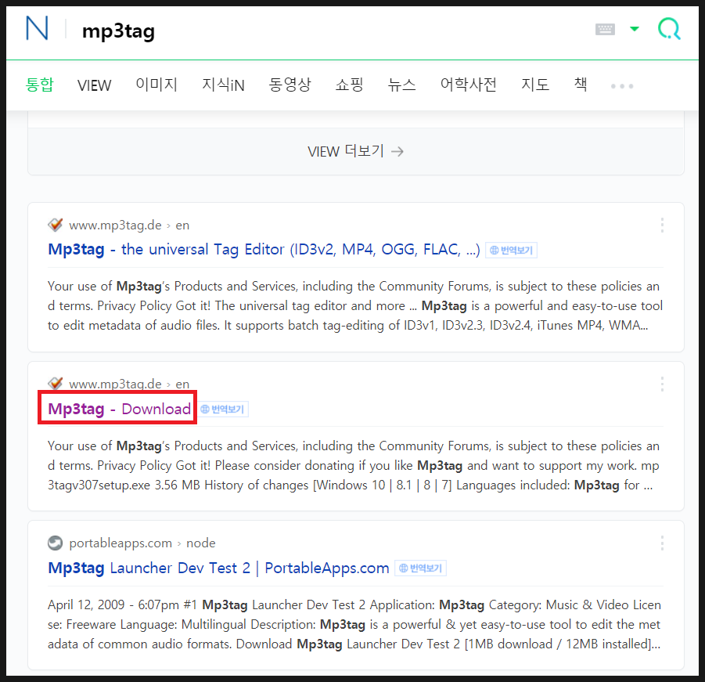Open Mp3tag - the universal Tag Editor link
Viewport: 705px width, 682px height.
click(x=264, y=249)
